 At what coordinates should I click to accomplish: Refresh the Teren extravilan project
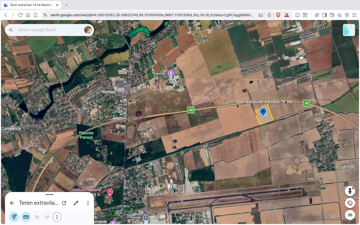64,203
